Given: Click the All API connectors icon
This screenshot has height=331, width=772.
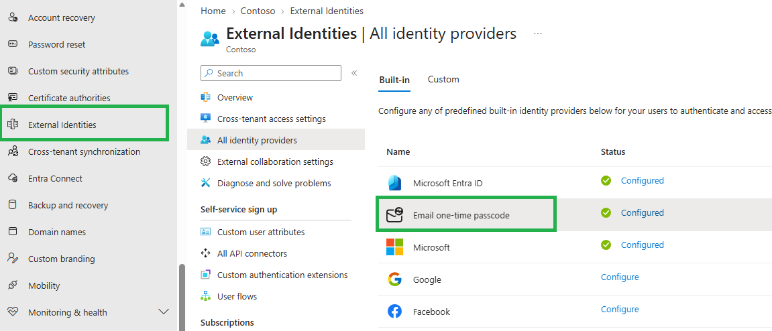Looking at the screenshot, I should (x=206, y=254).
